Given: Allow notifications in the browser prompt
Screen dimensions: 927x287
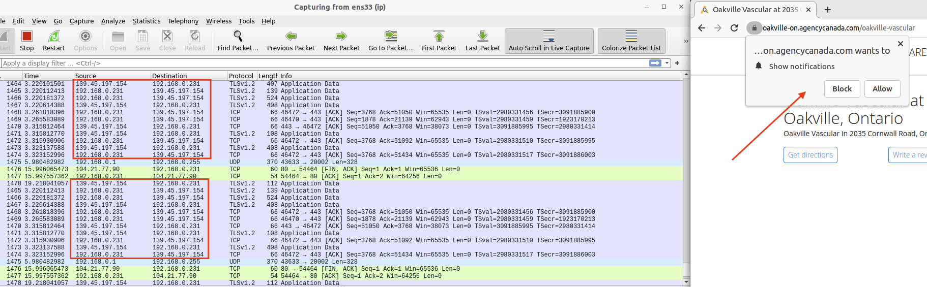Looking at the screenshot, I should coord(882,89).
